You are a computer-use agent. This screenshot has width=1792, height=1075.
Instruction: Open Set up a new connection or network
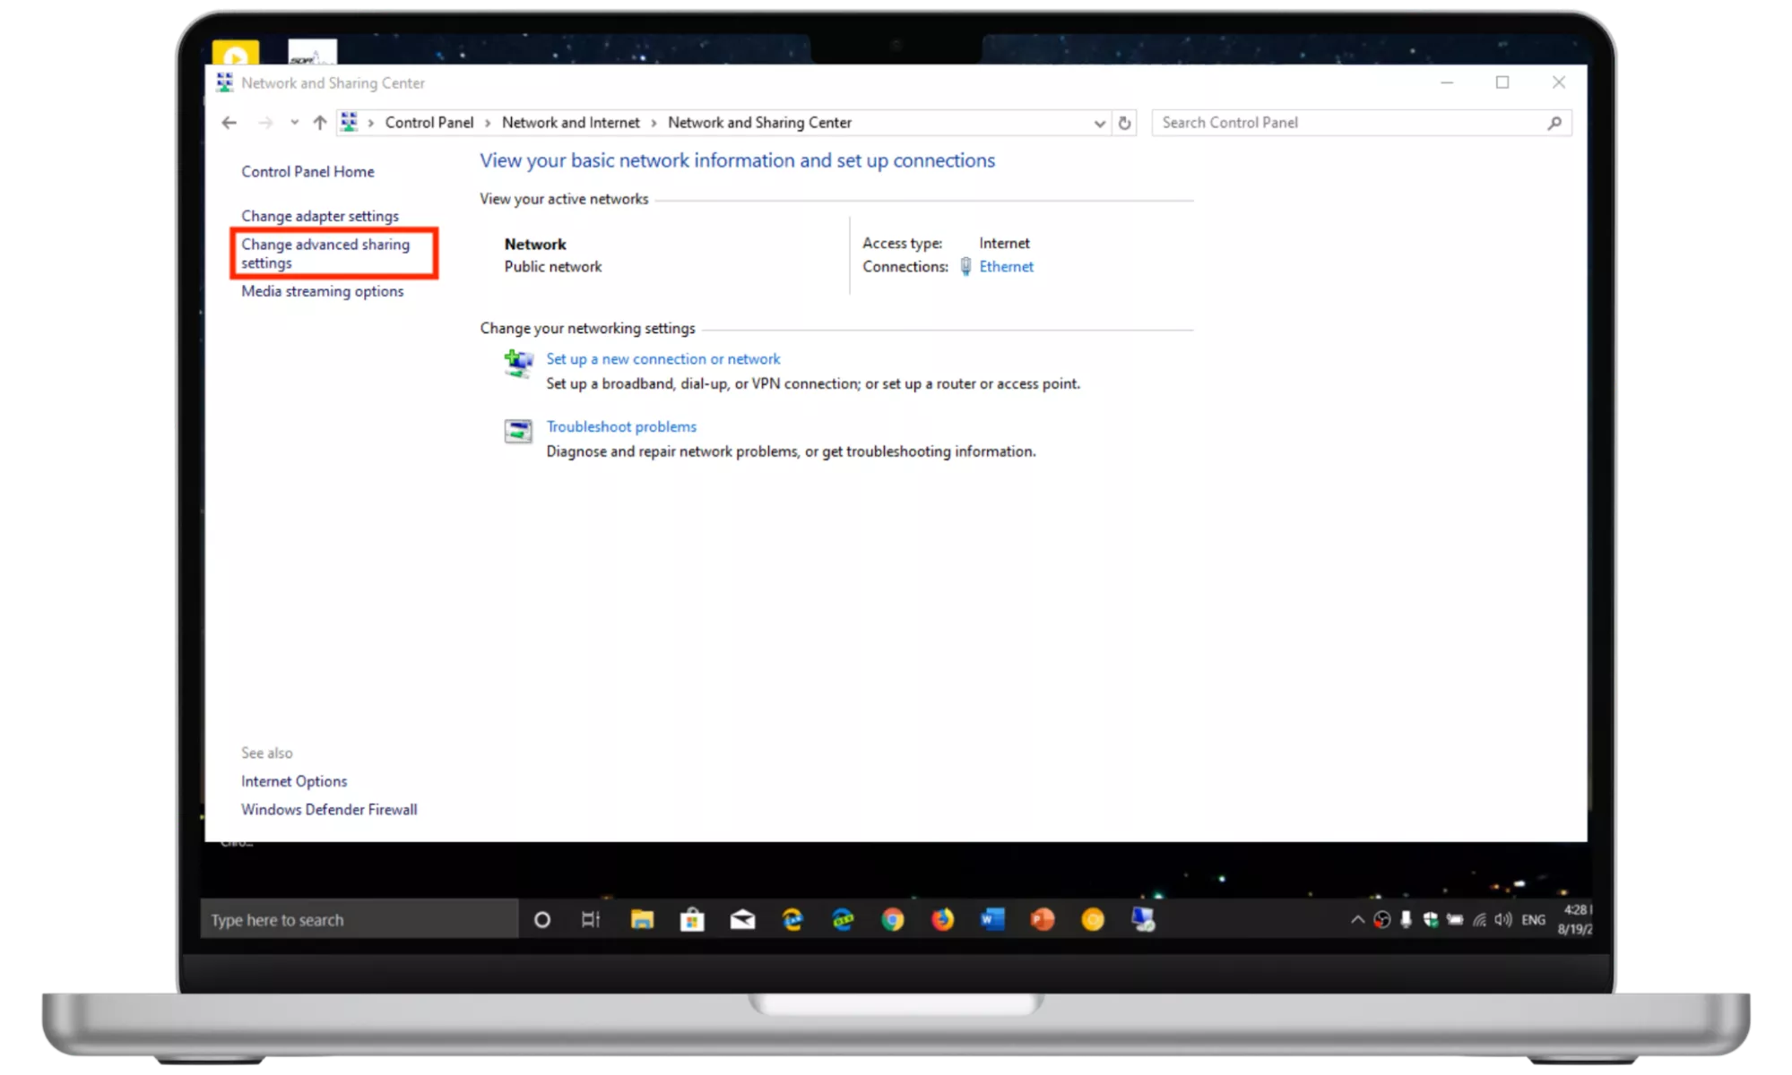click(663, 358)
